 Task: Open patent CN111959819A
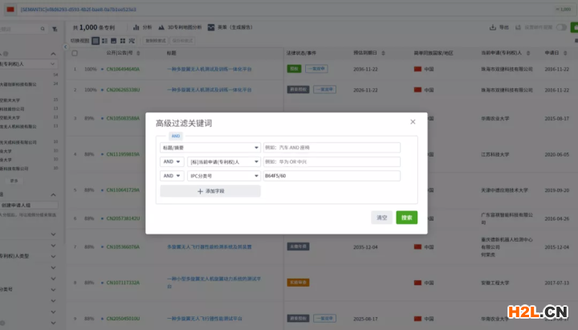(123, 154)
